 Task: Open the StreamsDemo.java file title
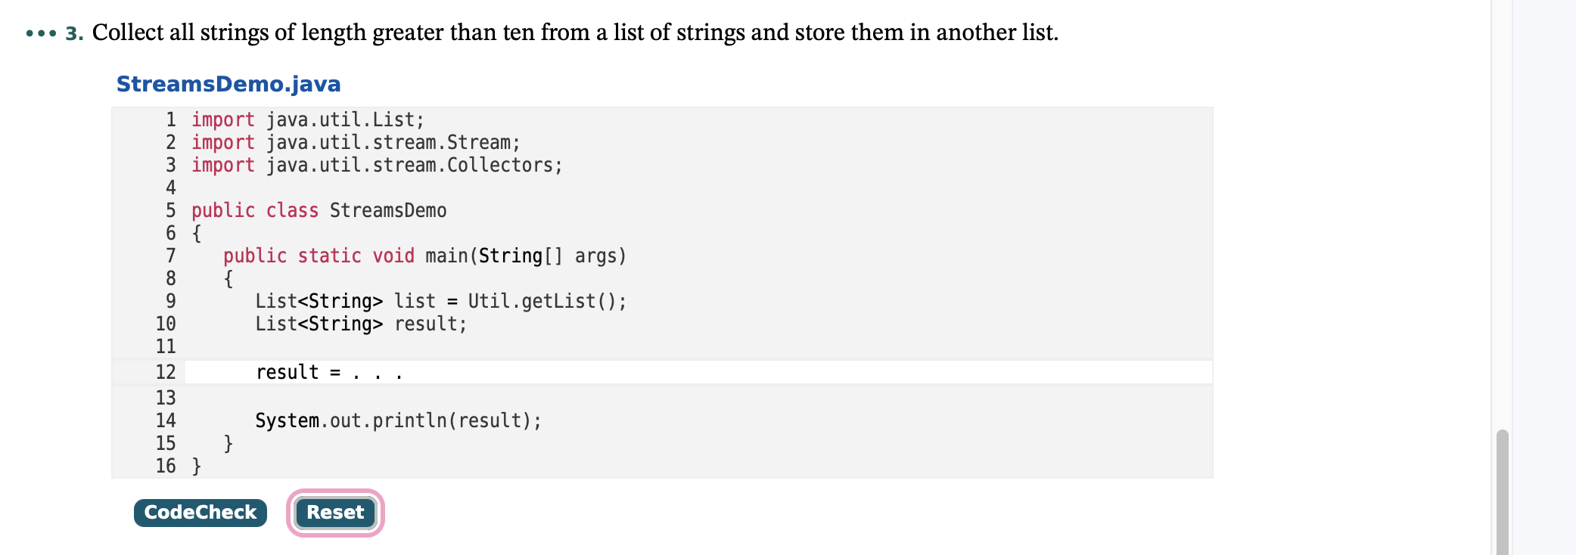click(x=228, y=84)
